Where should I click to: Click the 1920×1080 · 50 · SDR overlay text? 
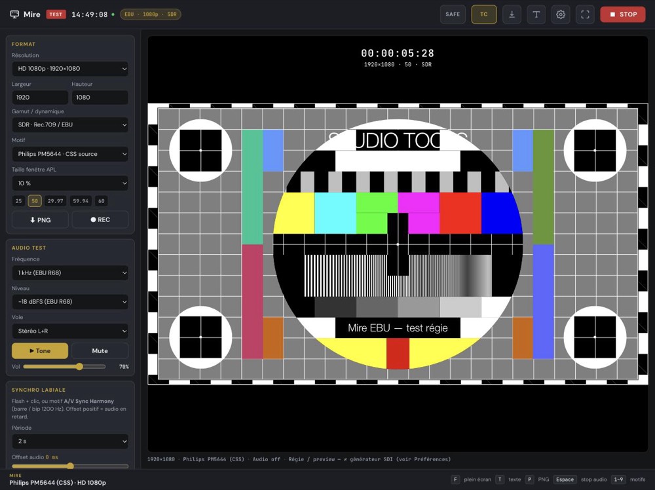click(x=398, y=64)
